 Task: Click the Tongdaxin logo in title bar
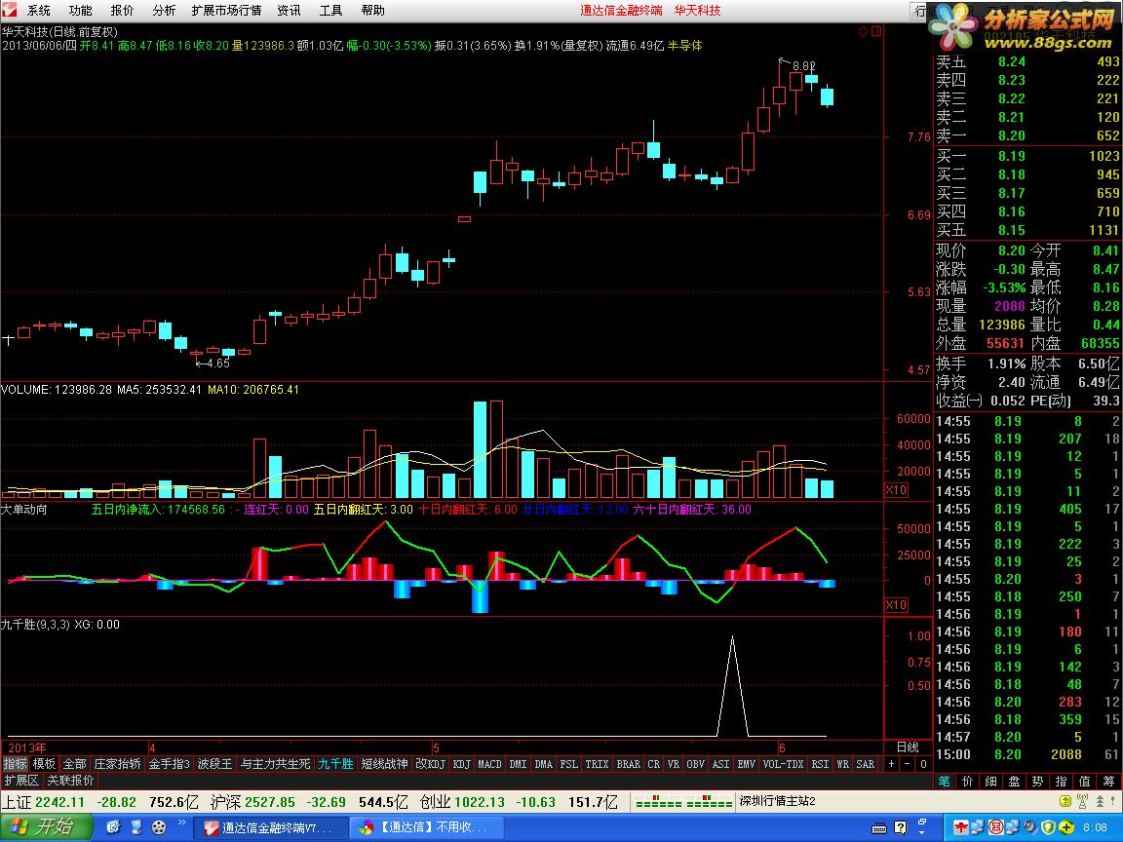point(9,10)
